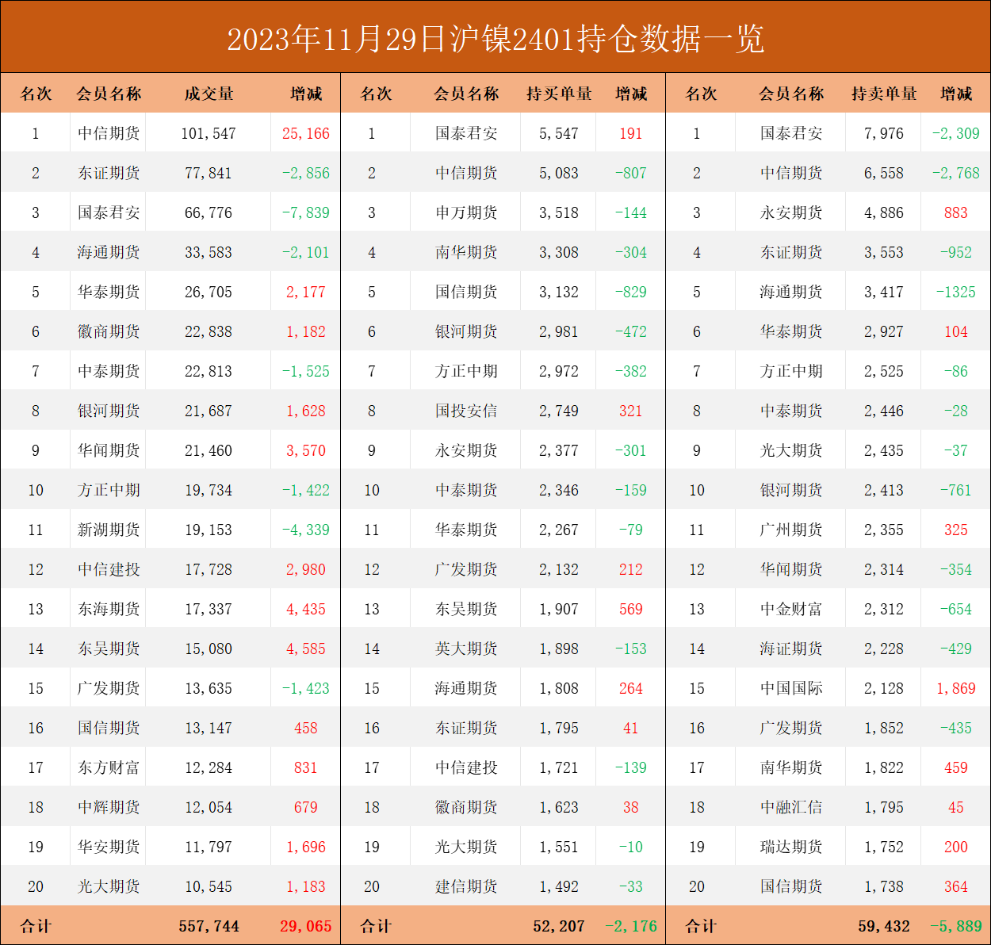Select volume value 33,583
Screen dimensions: 991x945
tap(209, 252)
